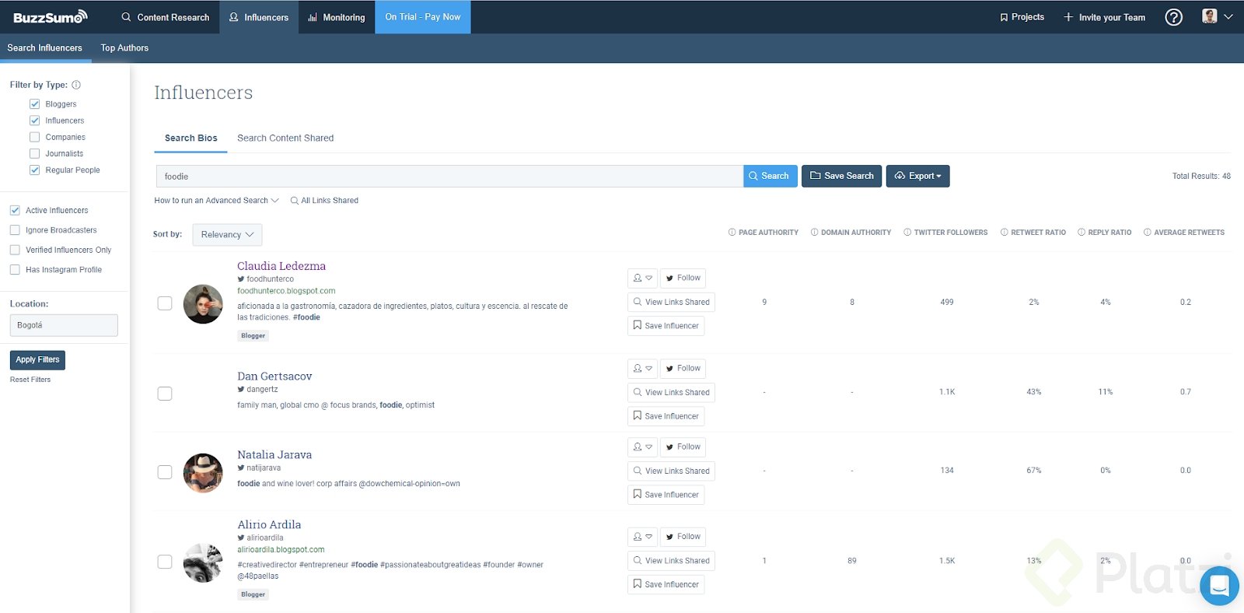Click the info icon beside Average Retweets
The width and height of the screenshot is (1244, 613).
pos(1148,233)
